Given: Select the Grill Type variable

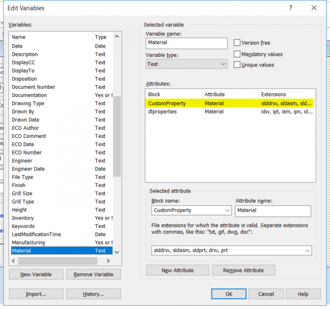Looking at the screenshot, I should [62, 202].
